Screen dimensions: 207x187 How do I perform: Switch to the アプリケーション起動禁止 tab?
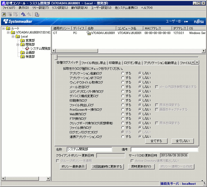pos(160,63)
